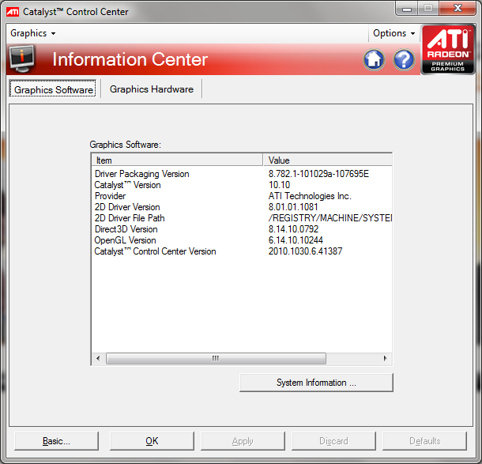This screenshot has height=464, width=482.
Task: Click the /REGISTRY/MACHINE/SYSTEM path value
Action: click(x=330, y=218)
